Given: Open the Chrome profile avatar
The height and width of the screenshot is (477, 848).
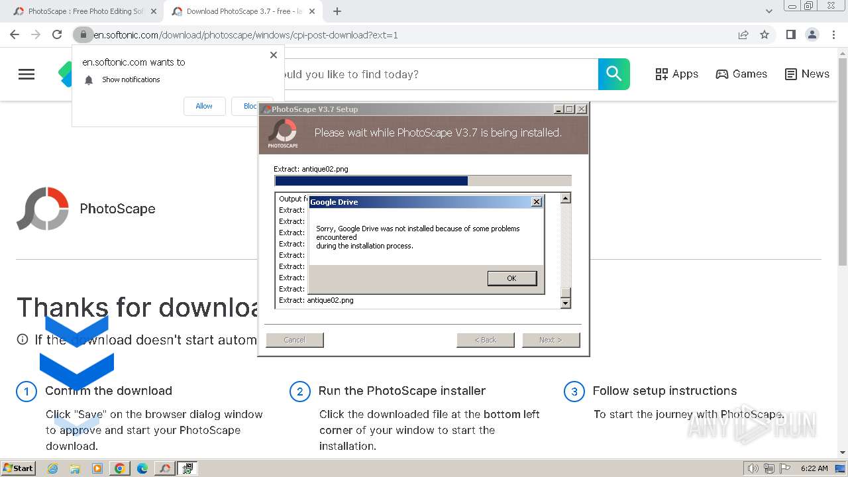Looking at the screenshot, I should pyautogui.click(x=812, y=34).
